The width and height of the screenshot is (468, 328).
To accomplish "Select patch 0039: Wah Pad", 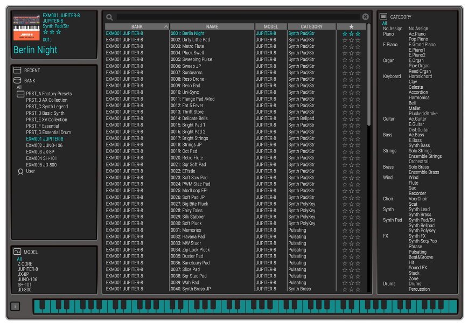I will pyautogui.click(x=185, y=282).
